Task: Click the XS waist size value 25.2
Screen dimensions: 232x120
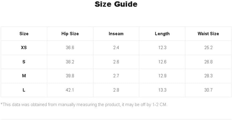Action: click(208, 48)
